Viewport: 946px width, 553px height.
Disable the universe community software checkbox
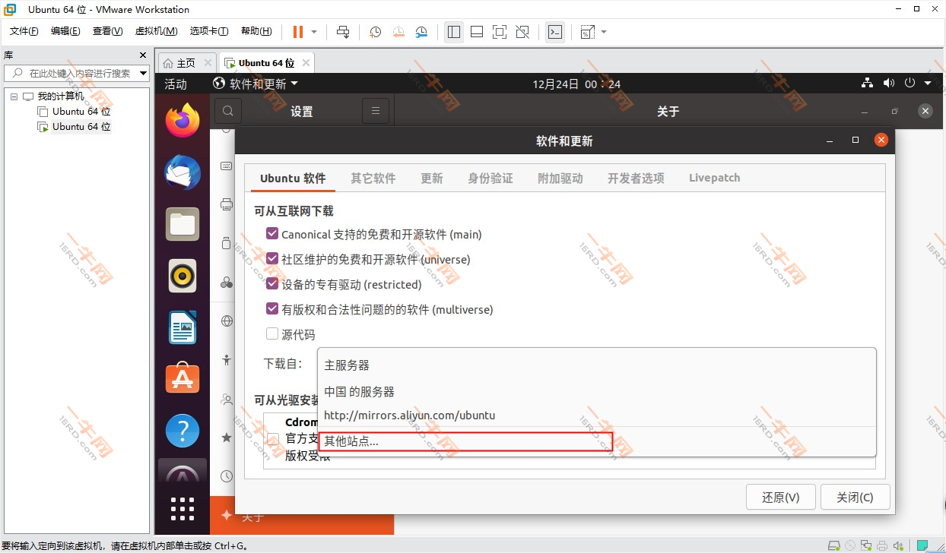(272, 258)
